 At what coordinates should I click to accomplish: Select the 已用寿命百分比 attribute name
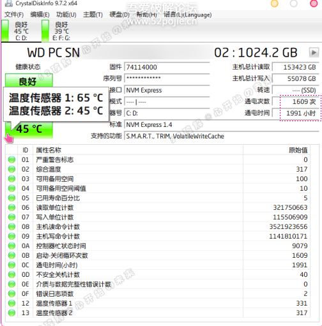click(x=57, y=198)
